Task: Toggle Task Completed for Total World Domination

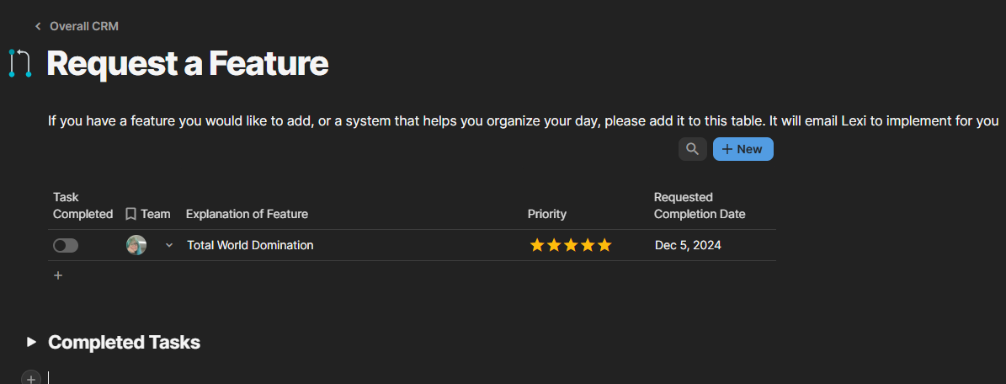Action: [x=66, y=245]
